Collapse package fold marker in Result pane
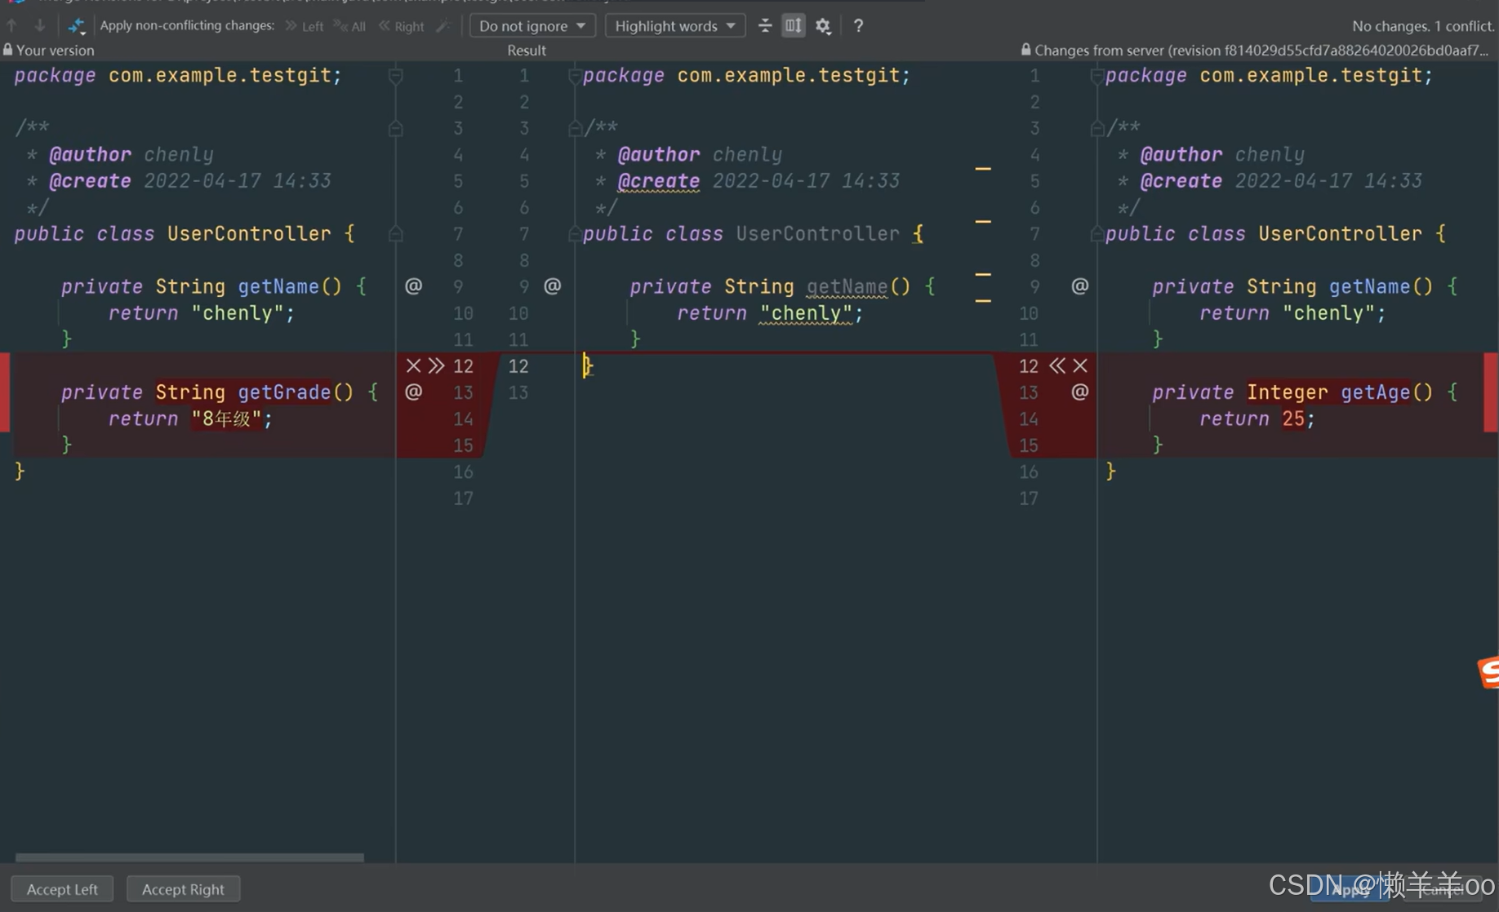The width and height of the screenshot is (1499, 912). (575, 76)
